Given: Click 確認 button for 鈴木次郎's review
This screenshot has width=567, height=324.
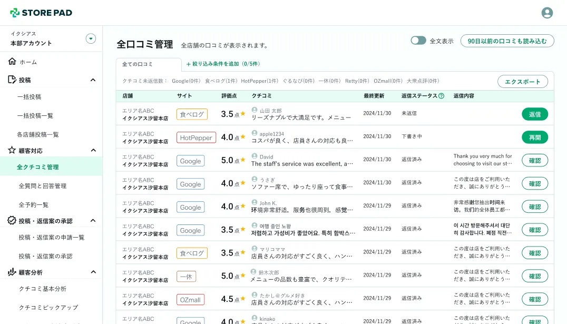Looking at the screenshot, I should (535, 276).
